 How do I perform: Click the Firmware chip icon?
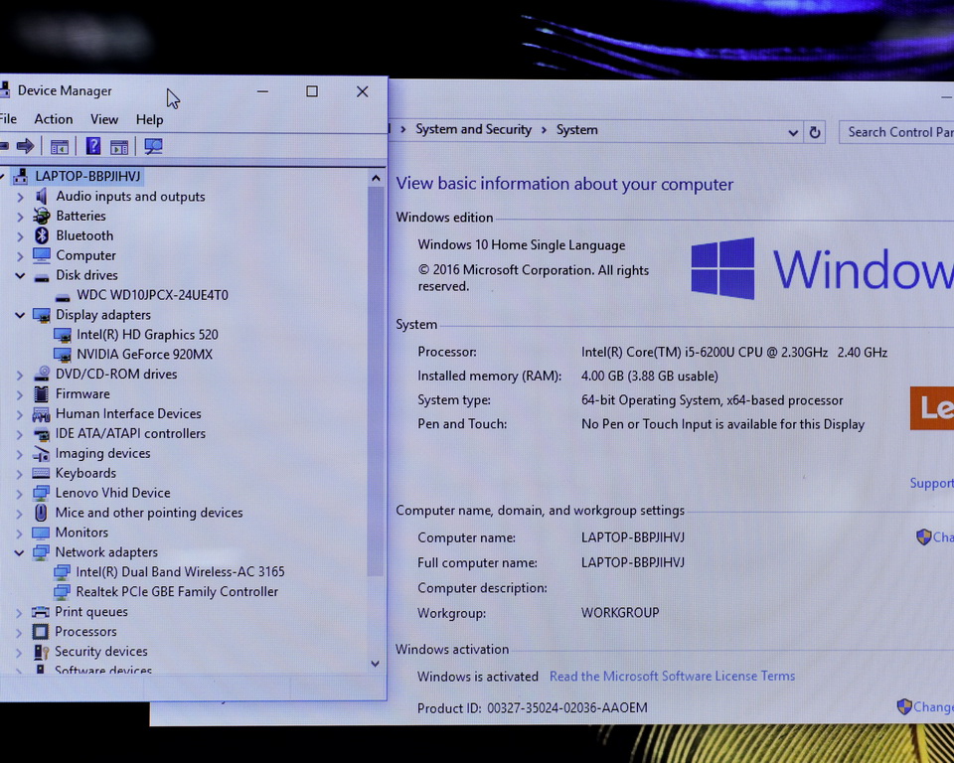click(41, 393)
